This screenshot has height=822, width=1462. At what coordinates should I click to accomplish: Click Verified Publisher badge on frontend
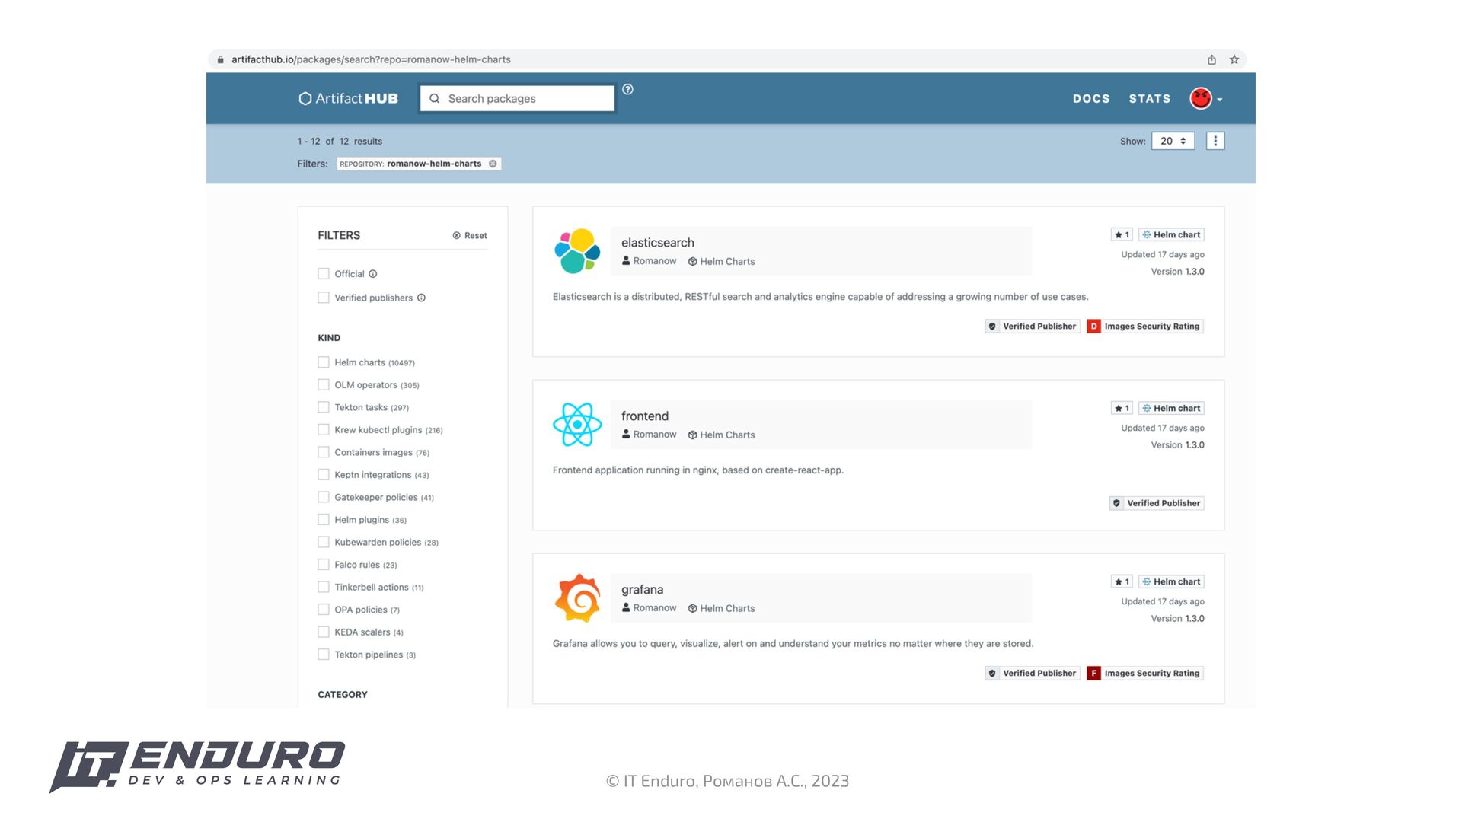1157,503
